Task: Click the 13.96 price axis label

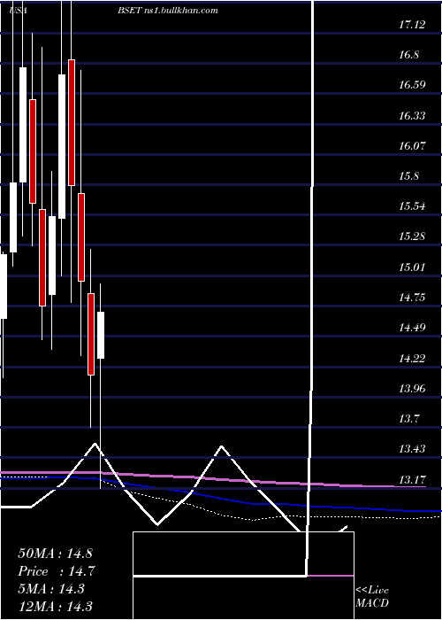Action: (x=412, y=388)
